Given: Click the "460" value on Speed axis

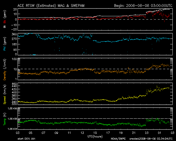Looking at the screenshot, I should pyautogui.click(x=14, y=84).
